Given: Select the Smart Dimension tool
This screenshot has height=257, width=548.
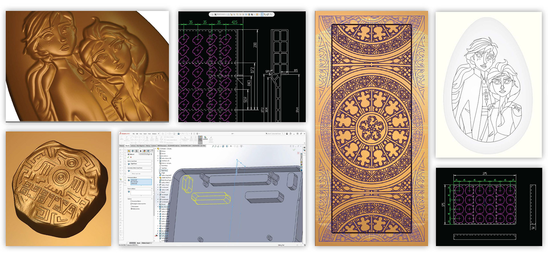Looking at the screenshot, I should coord(127,139).
